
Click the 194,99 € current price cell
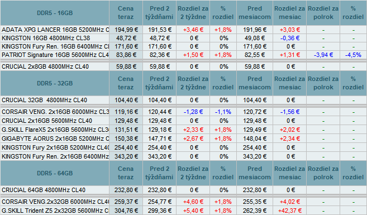(x=126, y=30)
